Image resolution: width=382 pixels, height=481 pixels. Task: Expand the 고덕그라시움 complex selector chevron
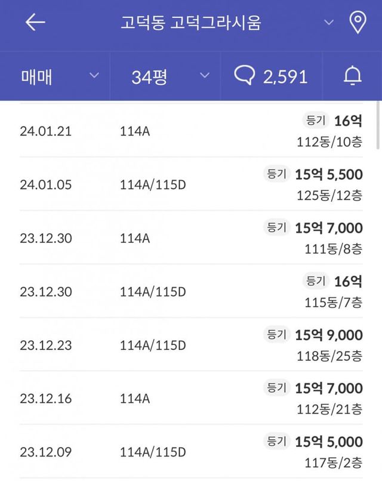point(329,23)
